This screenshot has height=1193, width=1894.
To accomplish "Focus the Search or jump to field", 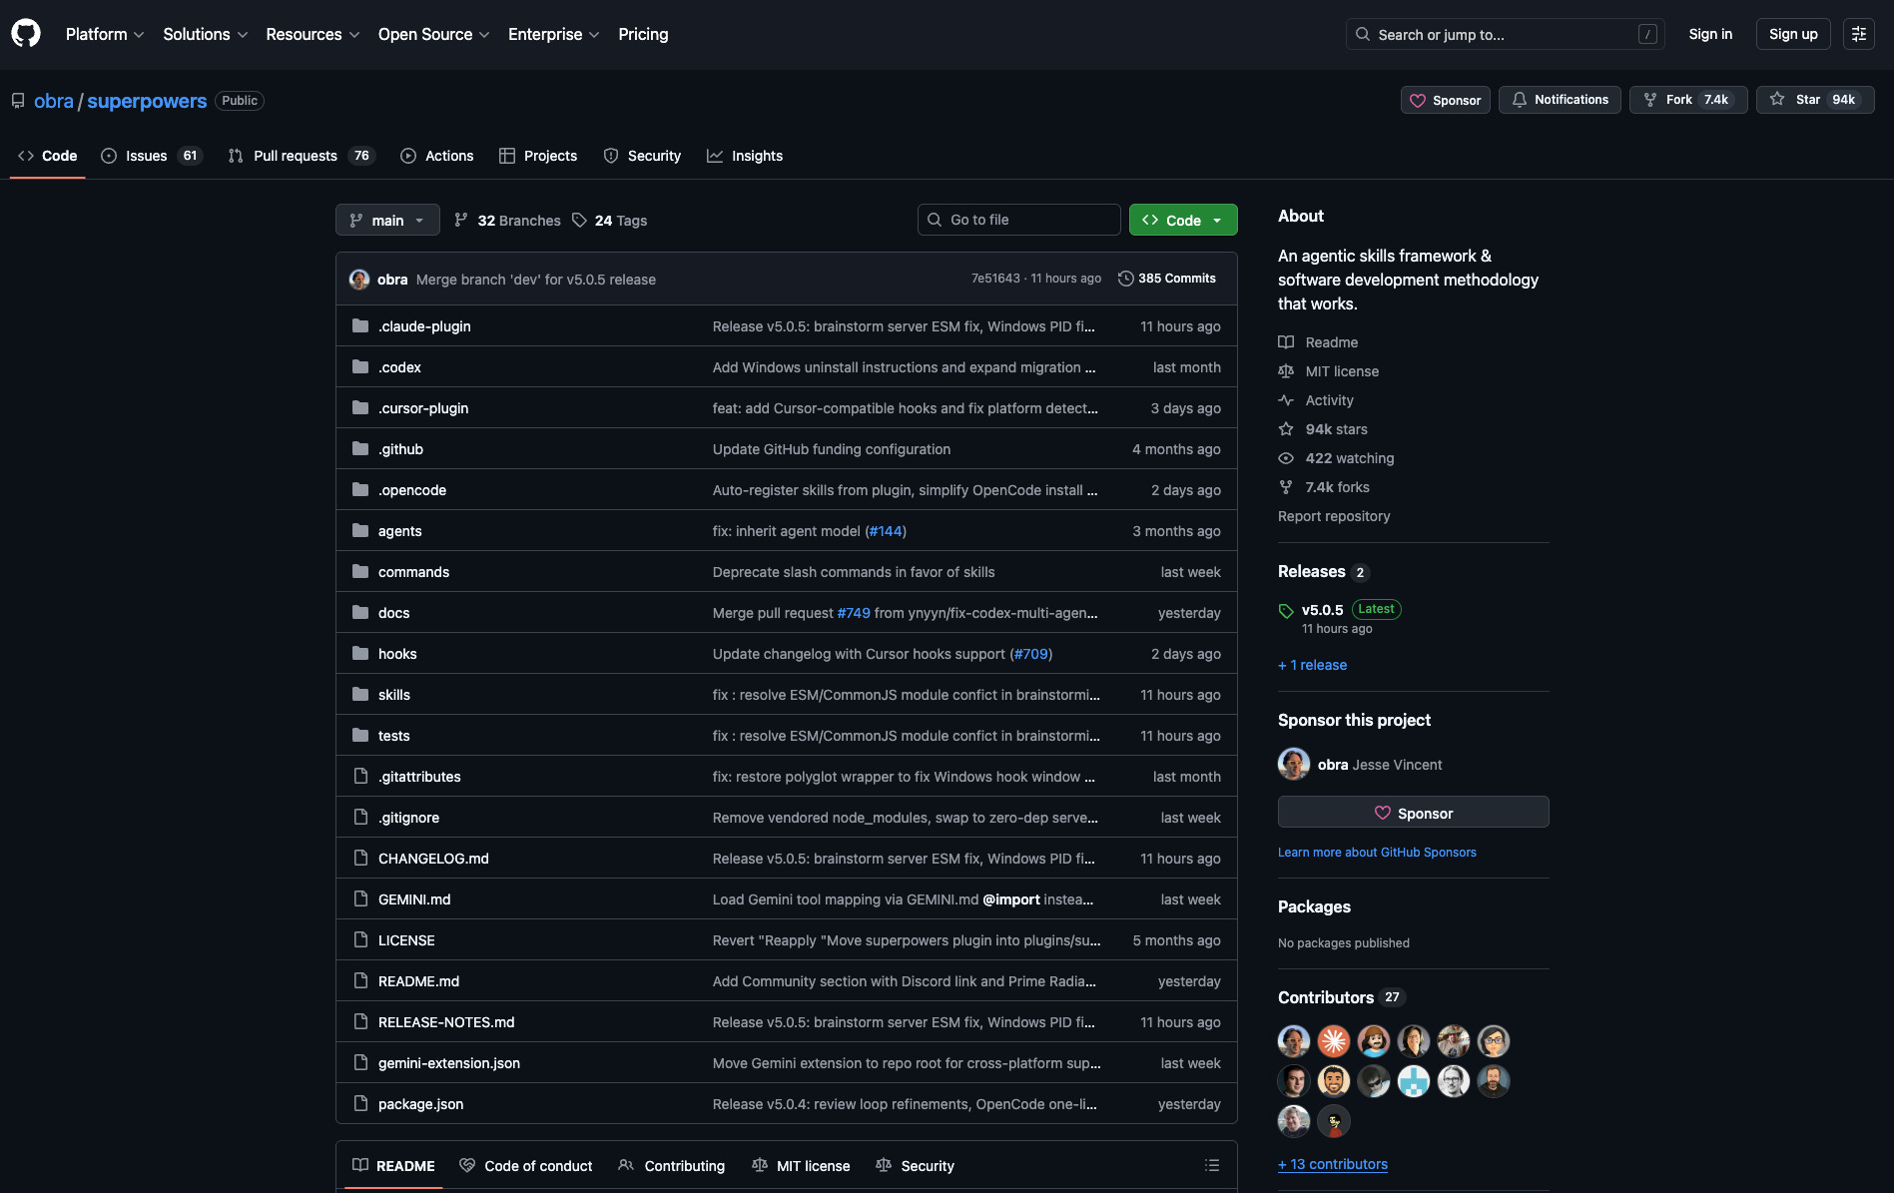I will (x=1505, y=34).
